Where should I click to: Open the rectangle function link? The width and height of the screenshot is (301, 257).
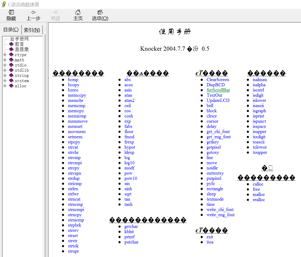click(x=215, y=189)
